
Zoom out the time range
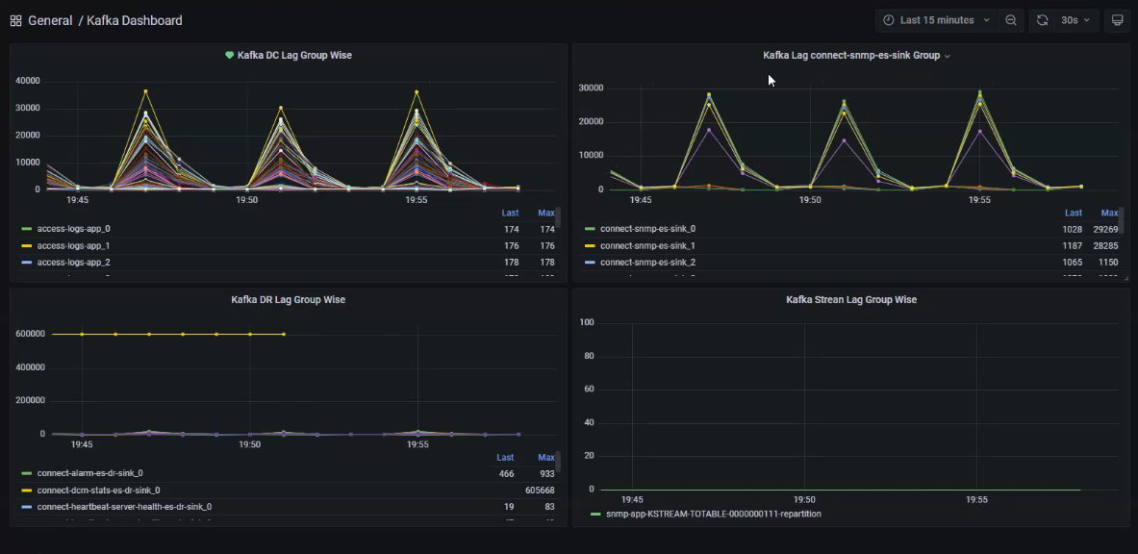click(1010, 20)
